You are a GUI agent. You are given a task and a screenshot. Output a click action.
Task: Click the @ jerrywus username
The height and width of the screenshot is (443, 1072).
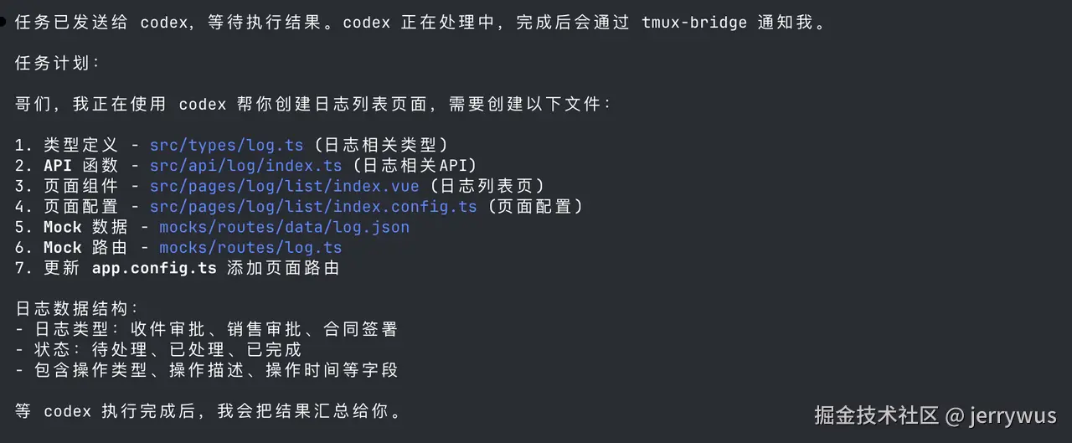pos(1001,415)
